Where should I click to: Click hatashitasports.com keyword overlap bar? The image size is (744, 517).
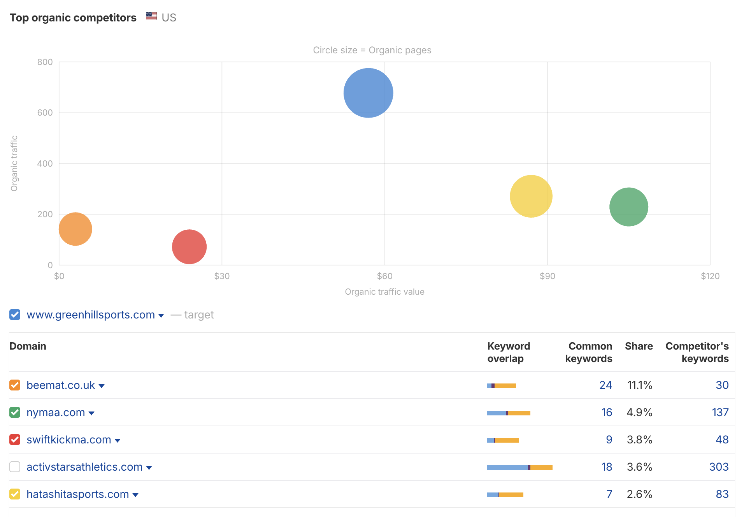(x=505, y=495)
